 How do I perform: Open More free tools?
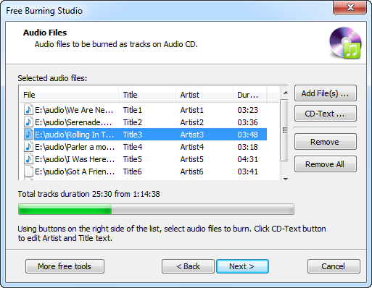point(65,266)
